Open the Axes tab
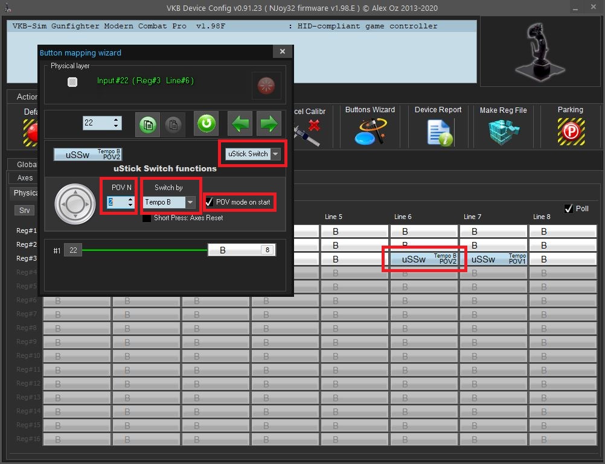 (x=25, y=178)
